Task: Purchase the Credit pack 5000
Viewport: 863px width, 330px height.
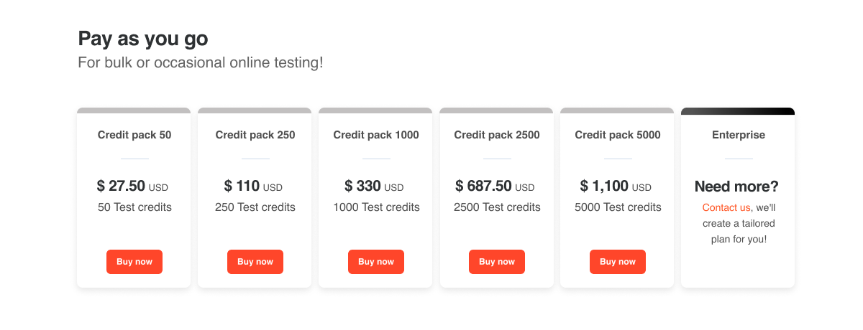Action: (x=618, y=262)
